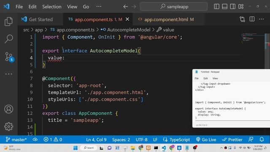Viewport: 270px width, 152px height.
Task: Open the Accounts menu icon
Action: [8, 109]
